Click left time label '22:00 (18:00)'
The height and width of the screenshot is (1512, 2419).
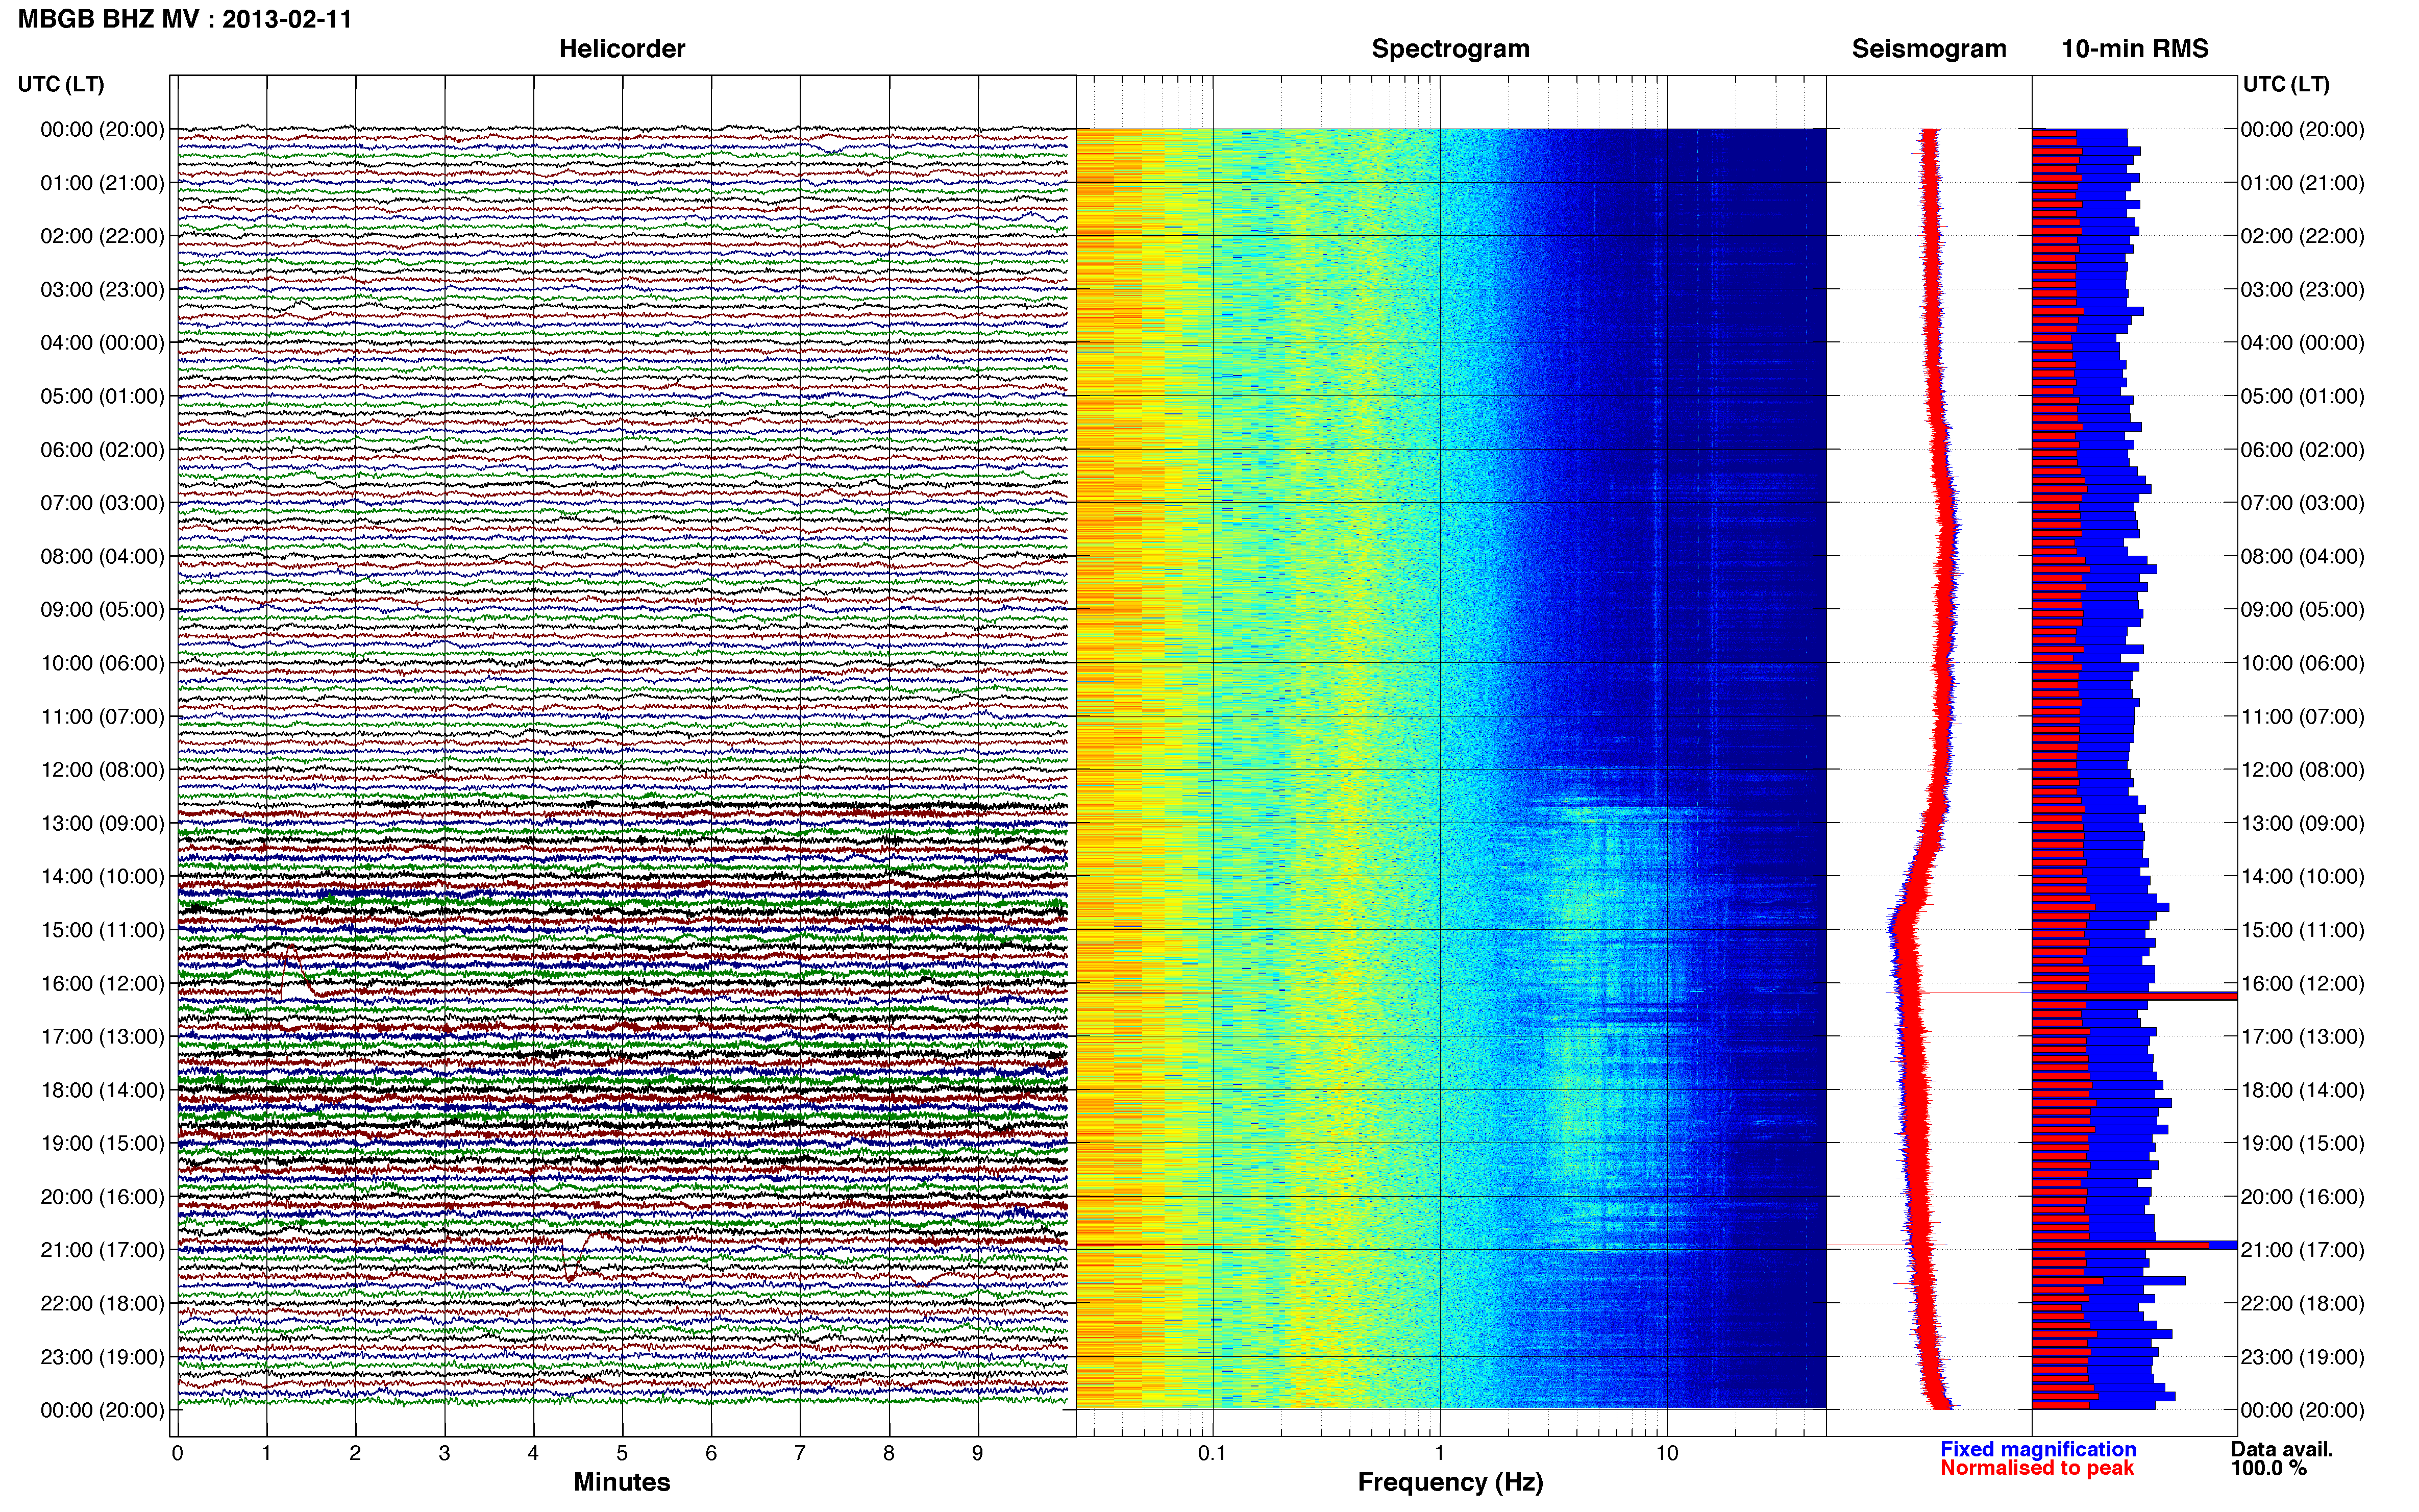click(x=102, y=1303)
